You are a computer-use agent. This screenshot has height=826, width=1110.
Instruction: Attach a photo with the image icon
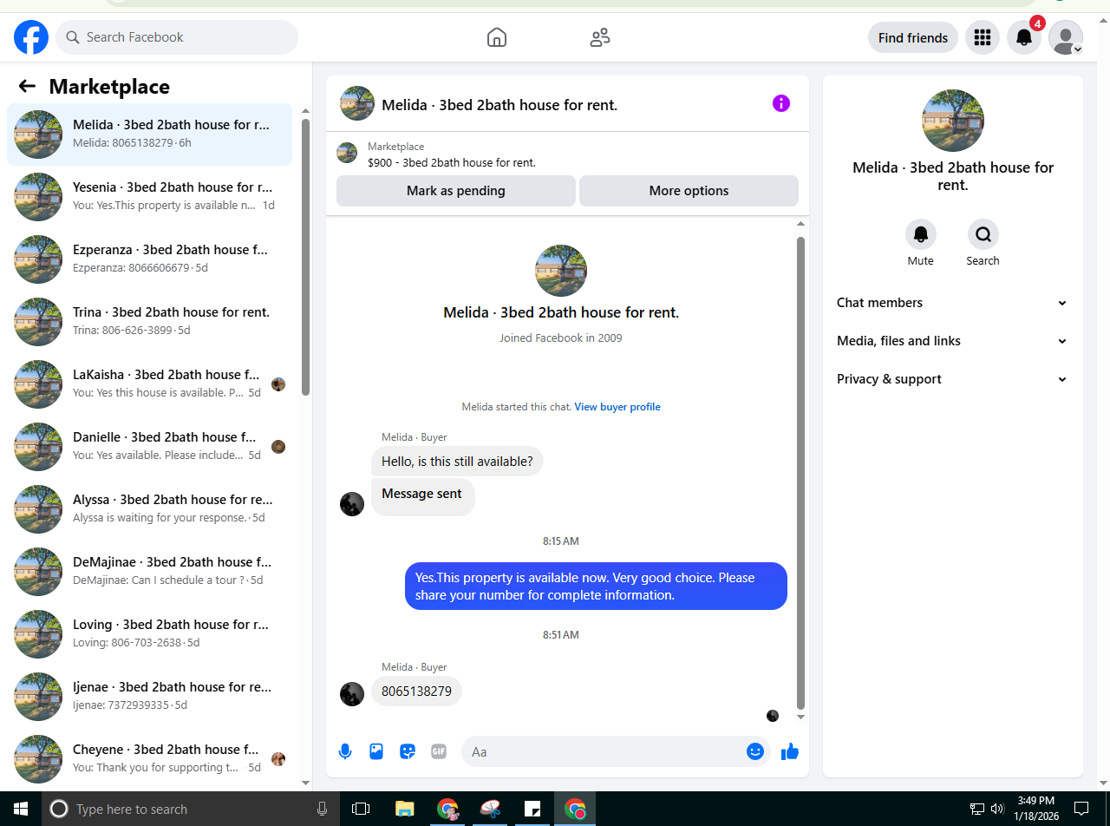pos(376,751)
